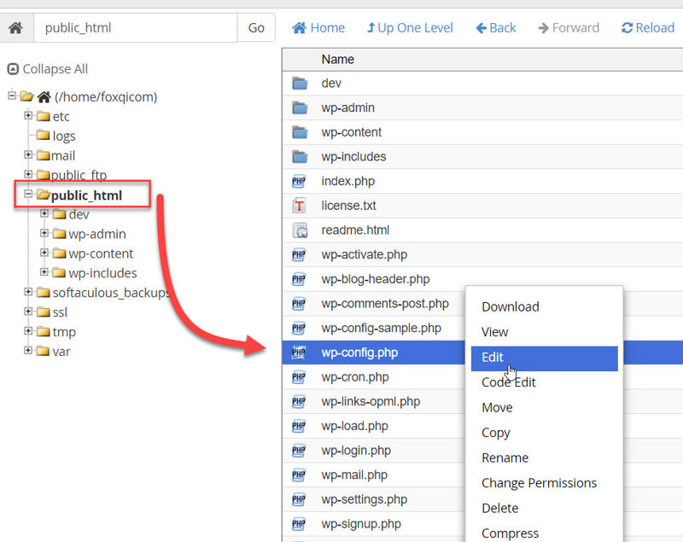Open the wp-content folder icon in file list
This screenshot has height=542, width=683.
[x=298, y=132]
